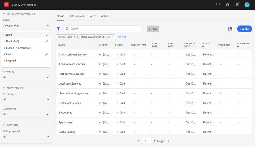The image size is (255, 147).
Task: Switch to the Actions tab
Action: pos(105,16)
